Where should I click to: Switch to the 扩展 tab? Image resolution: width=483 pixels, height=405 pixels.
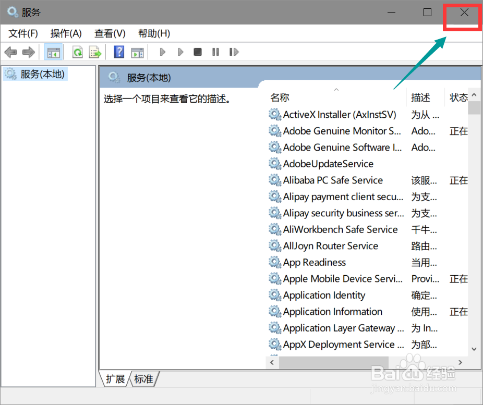pyautogui.click(x=115, y=379)
